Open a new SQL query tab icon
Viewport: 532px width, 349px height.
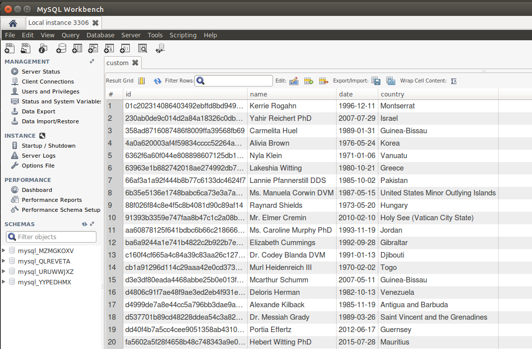pos(9,49)
